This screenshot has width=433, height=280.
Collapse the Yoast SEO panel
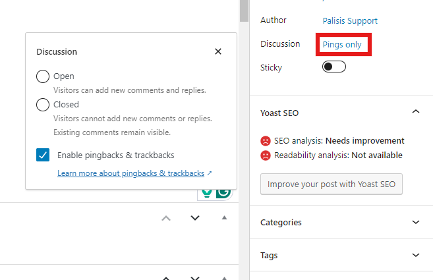point(416,111)
